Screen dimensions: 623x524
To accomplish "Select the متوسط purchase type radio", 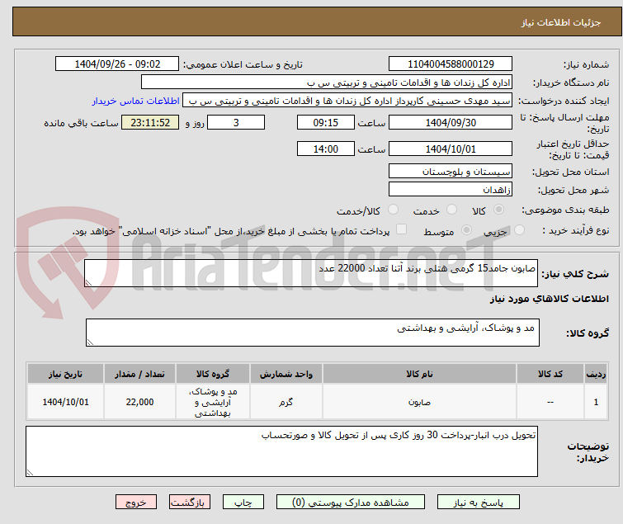I will tap(466, 230).
